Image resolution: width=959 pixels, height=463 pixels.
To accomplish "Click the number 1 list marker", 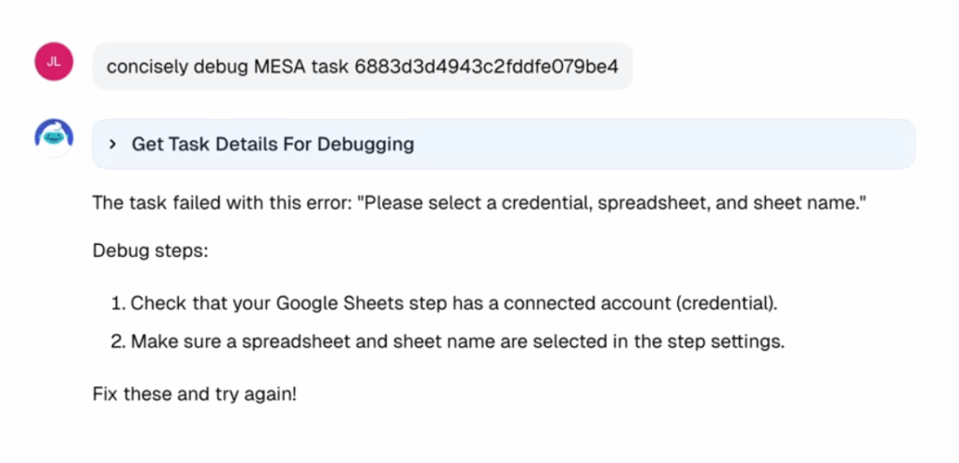I will click(x=117, y=303).
